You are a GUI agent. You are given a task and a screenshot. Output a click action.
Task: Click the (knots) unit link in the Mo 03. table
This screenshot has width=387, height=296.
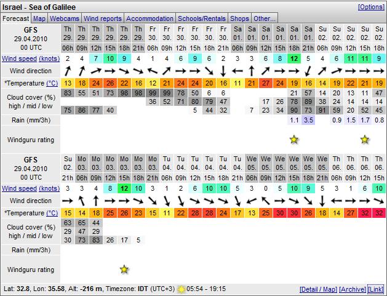click(49, 188)
